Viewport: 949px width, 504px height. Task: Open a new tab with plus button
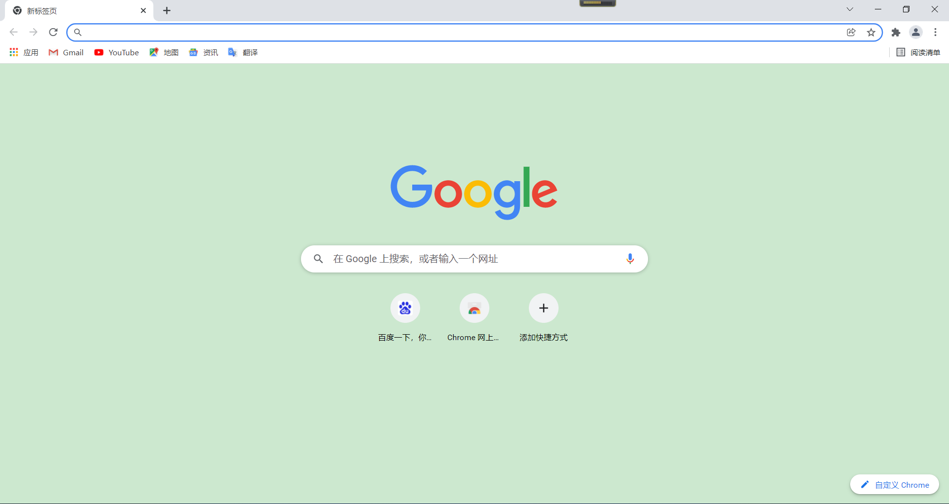click(167, 10)
